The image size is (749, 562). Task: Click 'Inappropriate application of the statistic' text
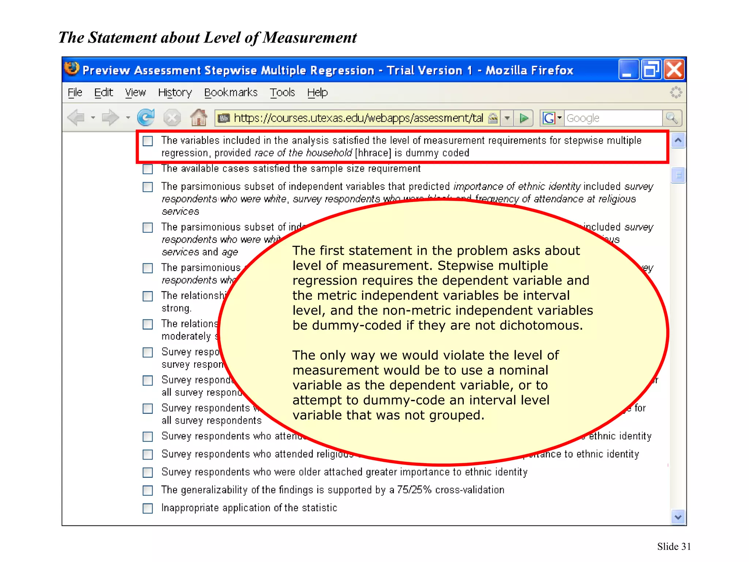pos(249,508)
